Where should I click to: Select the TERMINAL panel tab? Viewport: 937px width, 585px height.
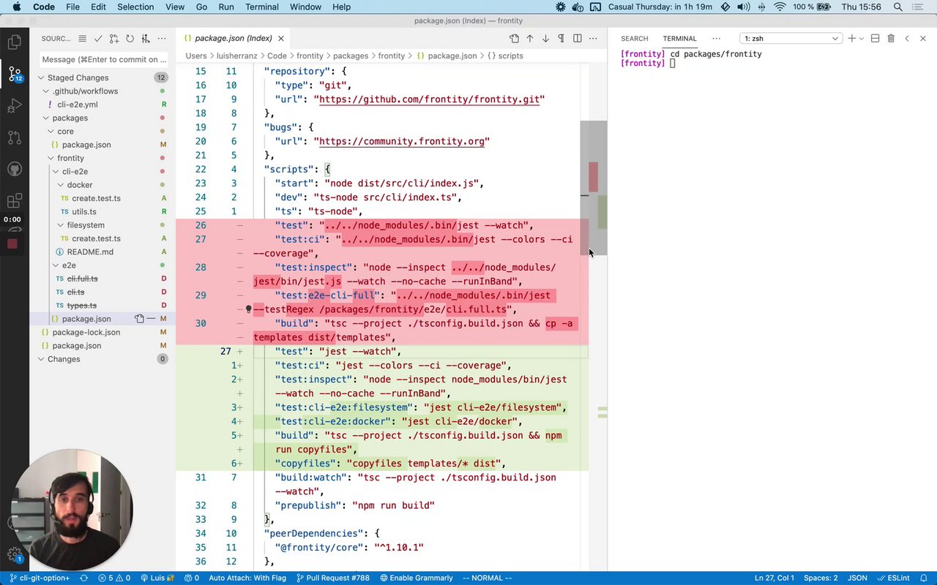point(679,38)
